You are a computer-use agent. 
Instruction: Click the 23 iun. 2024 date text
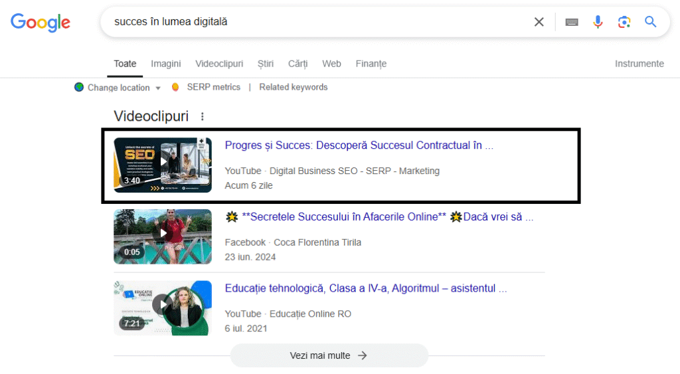click(x=250, y=257)
